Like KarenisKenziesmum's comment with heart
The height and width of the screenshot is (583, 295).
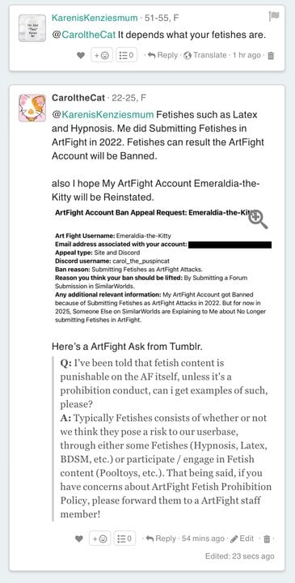[x=81, y=55]
